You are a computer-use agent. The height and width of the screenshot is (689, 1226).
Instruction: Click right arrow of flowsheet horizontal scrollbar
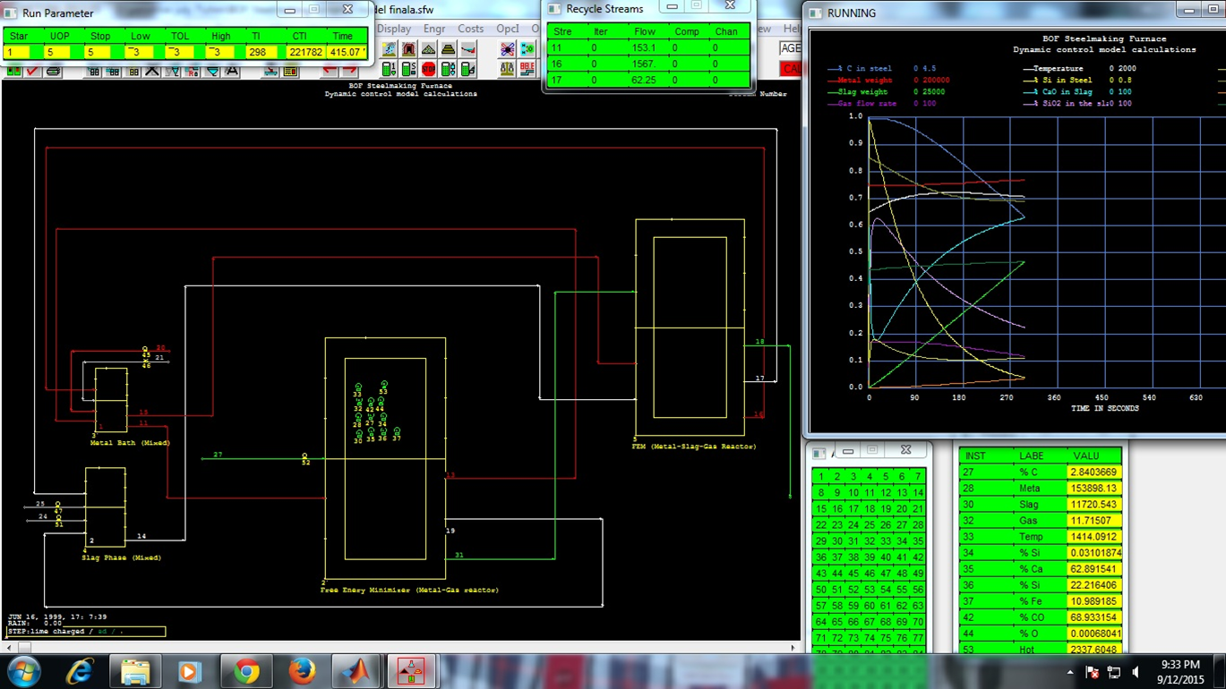[x=793, y=647]
